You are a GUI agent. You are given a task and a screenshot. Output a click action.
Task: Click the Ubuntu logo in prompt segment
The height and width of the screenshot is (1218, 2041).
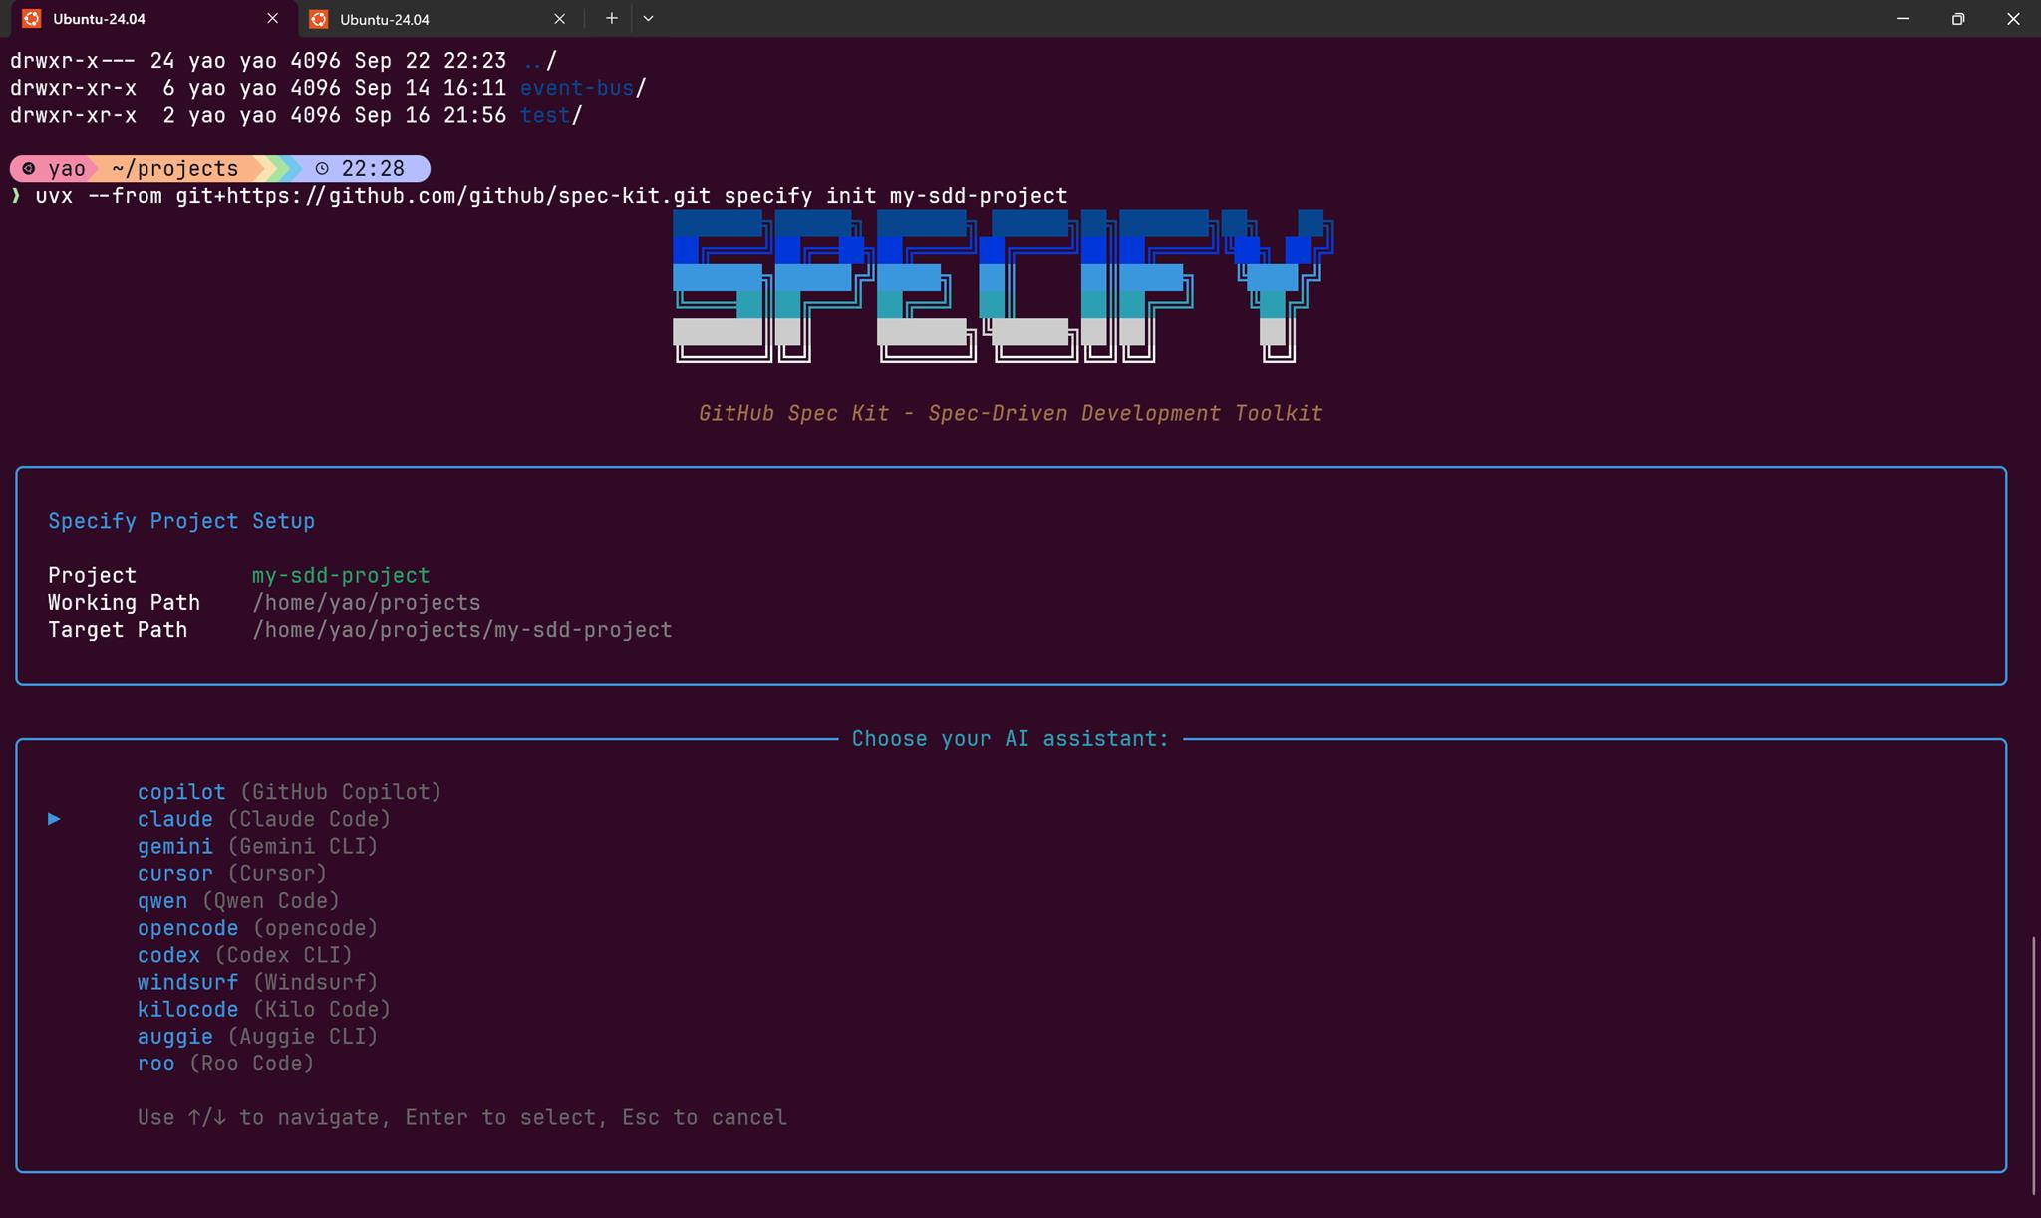[x=29, y=168]
